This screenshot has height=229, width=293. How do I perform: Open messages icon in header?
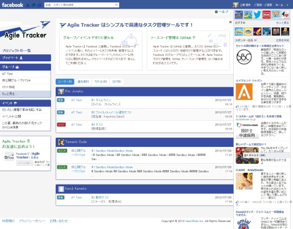click(x=34, y=5)
